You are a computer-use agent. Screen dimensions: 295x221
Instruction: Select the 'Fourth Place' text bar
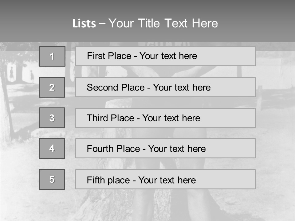165,148
